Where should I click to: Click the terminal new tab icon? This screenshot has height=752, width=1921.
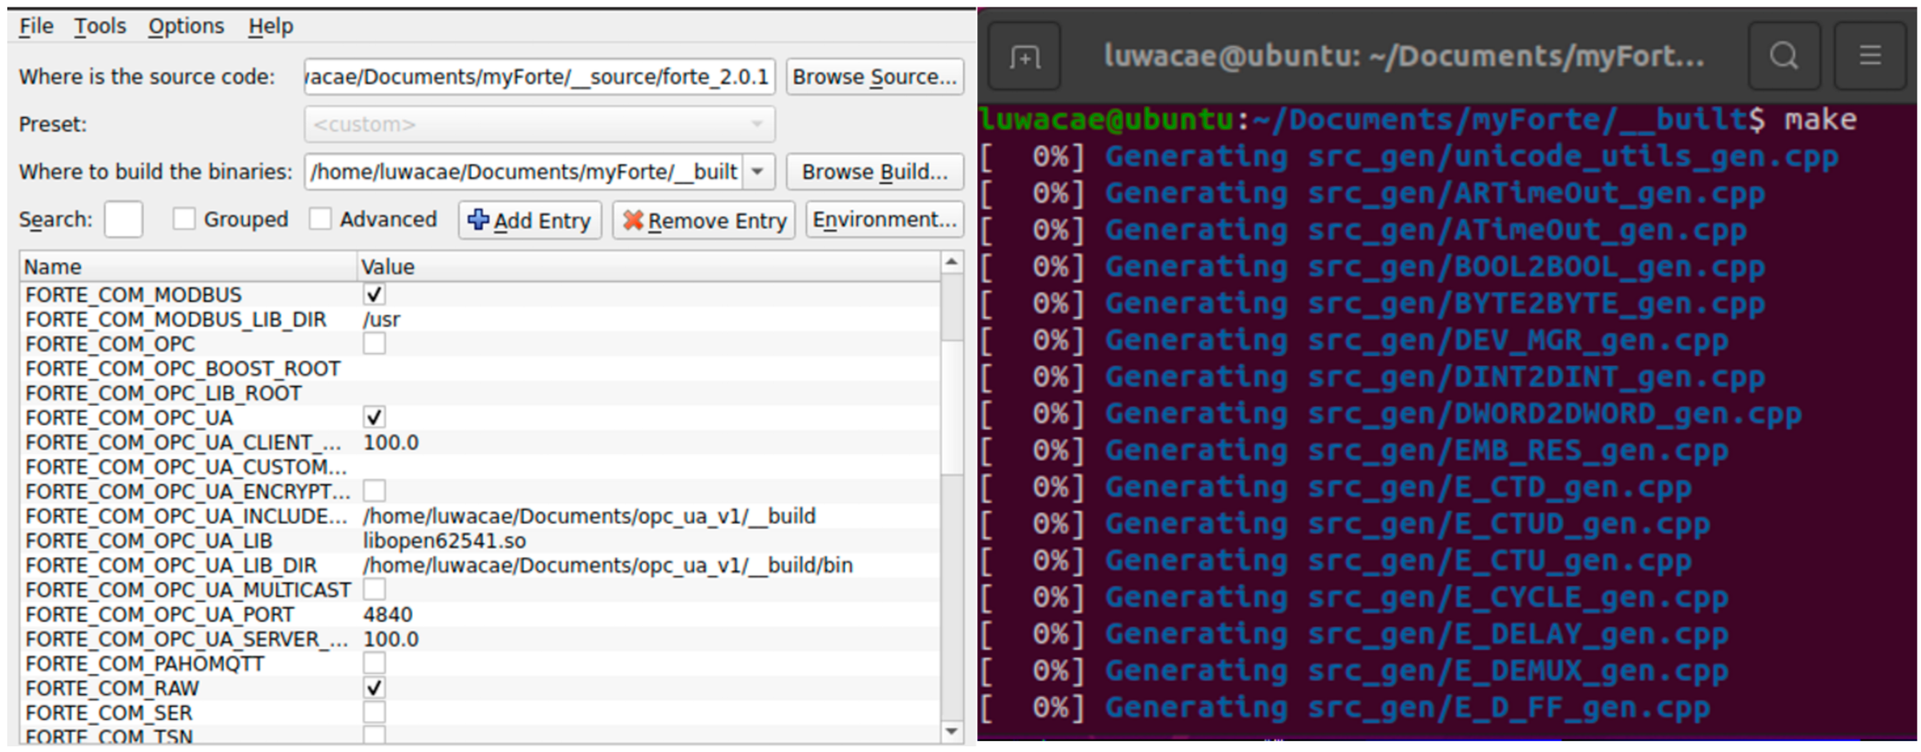point(1024,56)
